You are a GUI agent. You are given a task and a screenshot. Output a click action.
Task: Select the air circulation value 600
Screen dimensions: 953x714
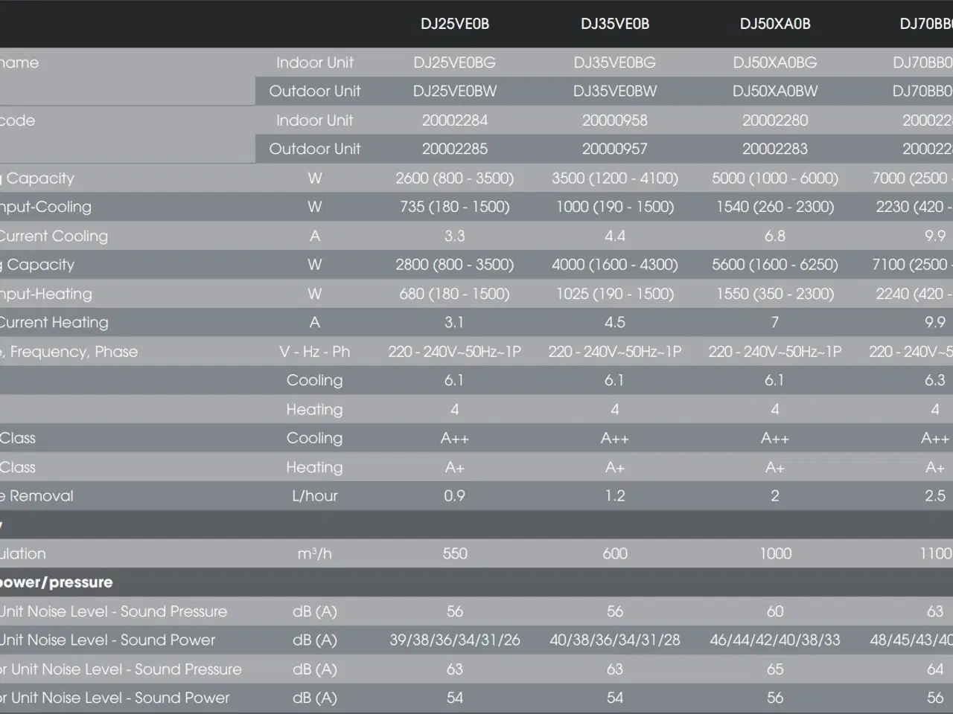click(615, 553)
